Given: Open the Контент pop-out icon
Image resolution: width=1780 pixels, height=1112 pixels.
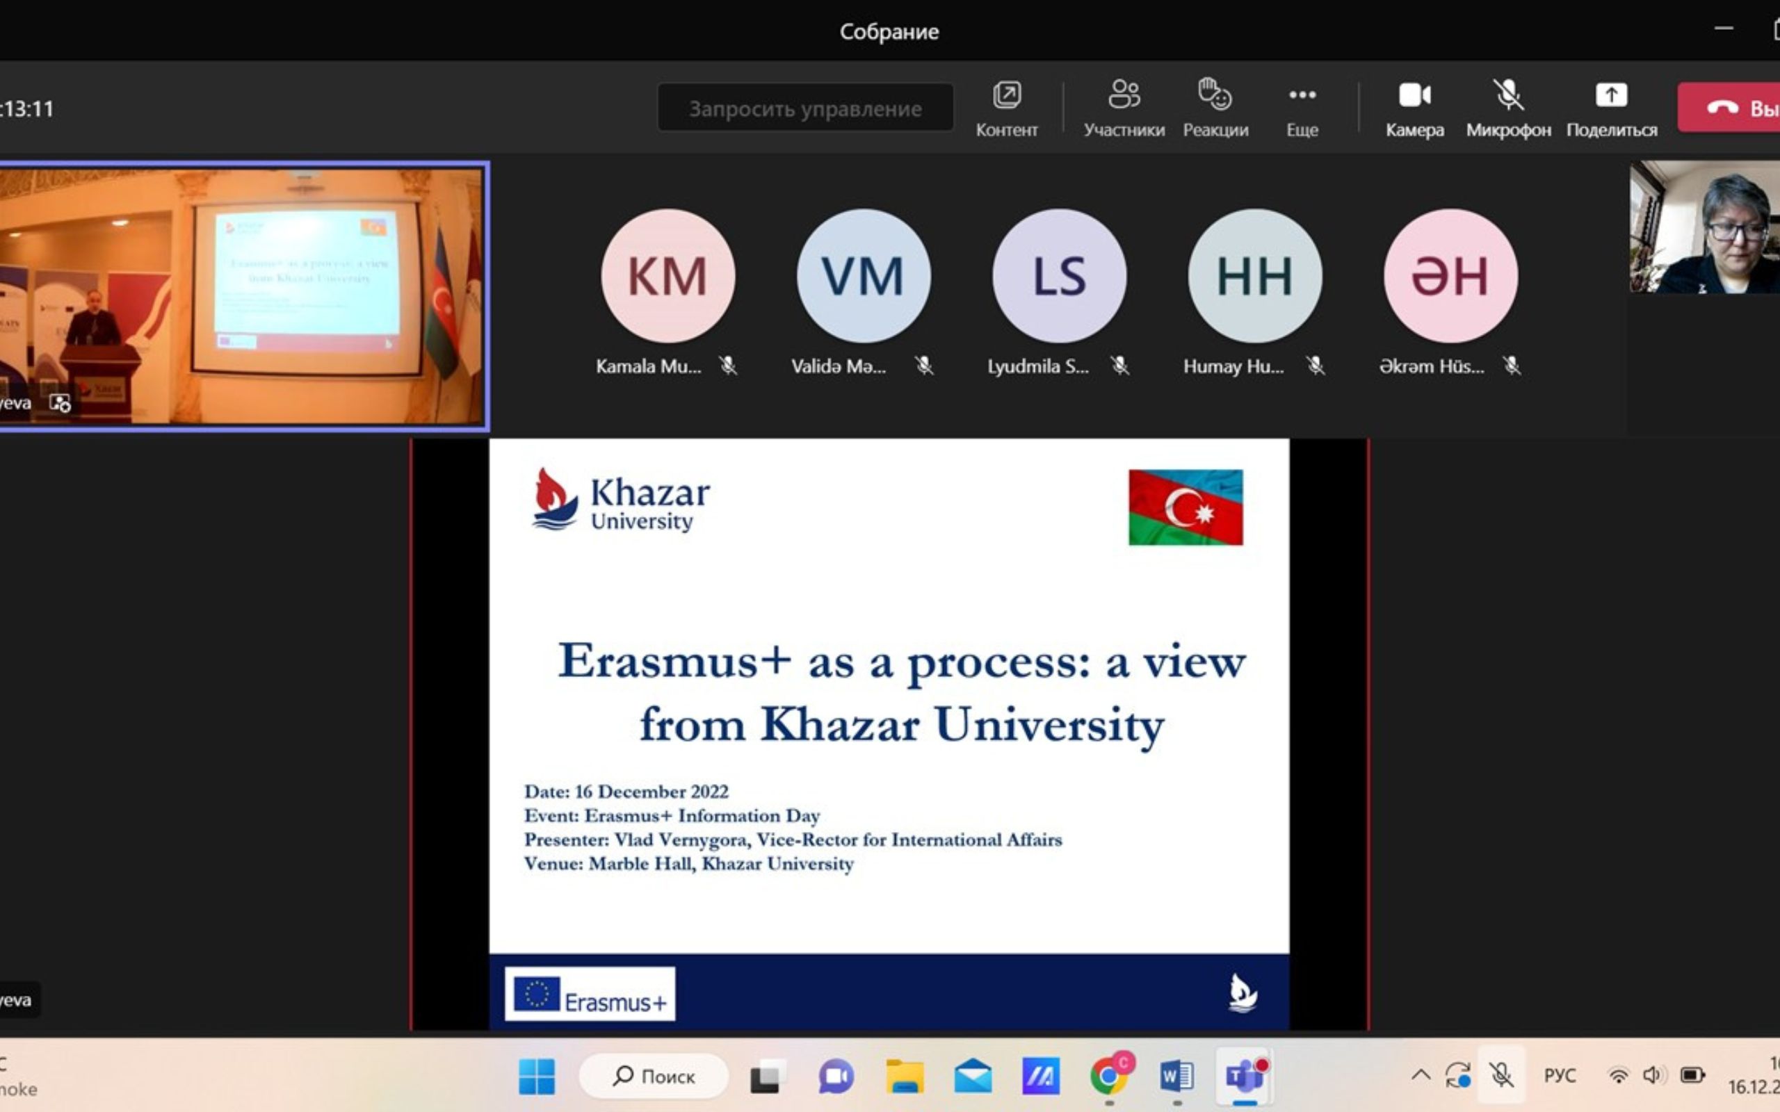Looking at the screenshot, I should (x=1006, y=107).
